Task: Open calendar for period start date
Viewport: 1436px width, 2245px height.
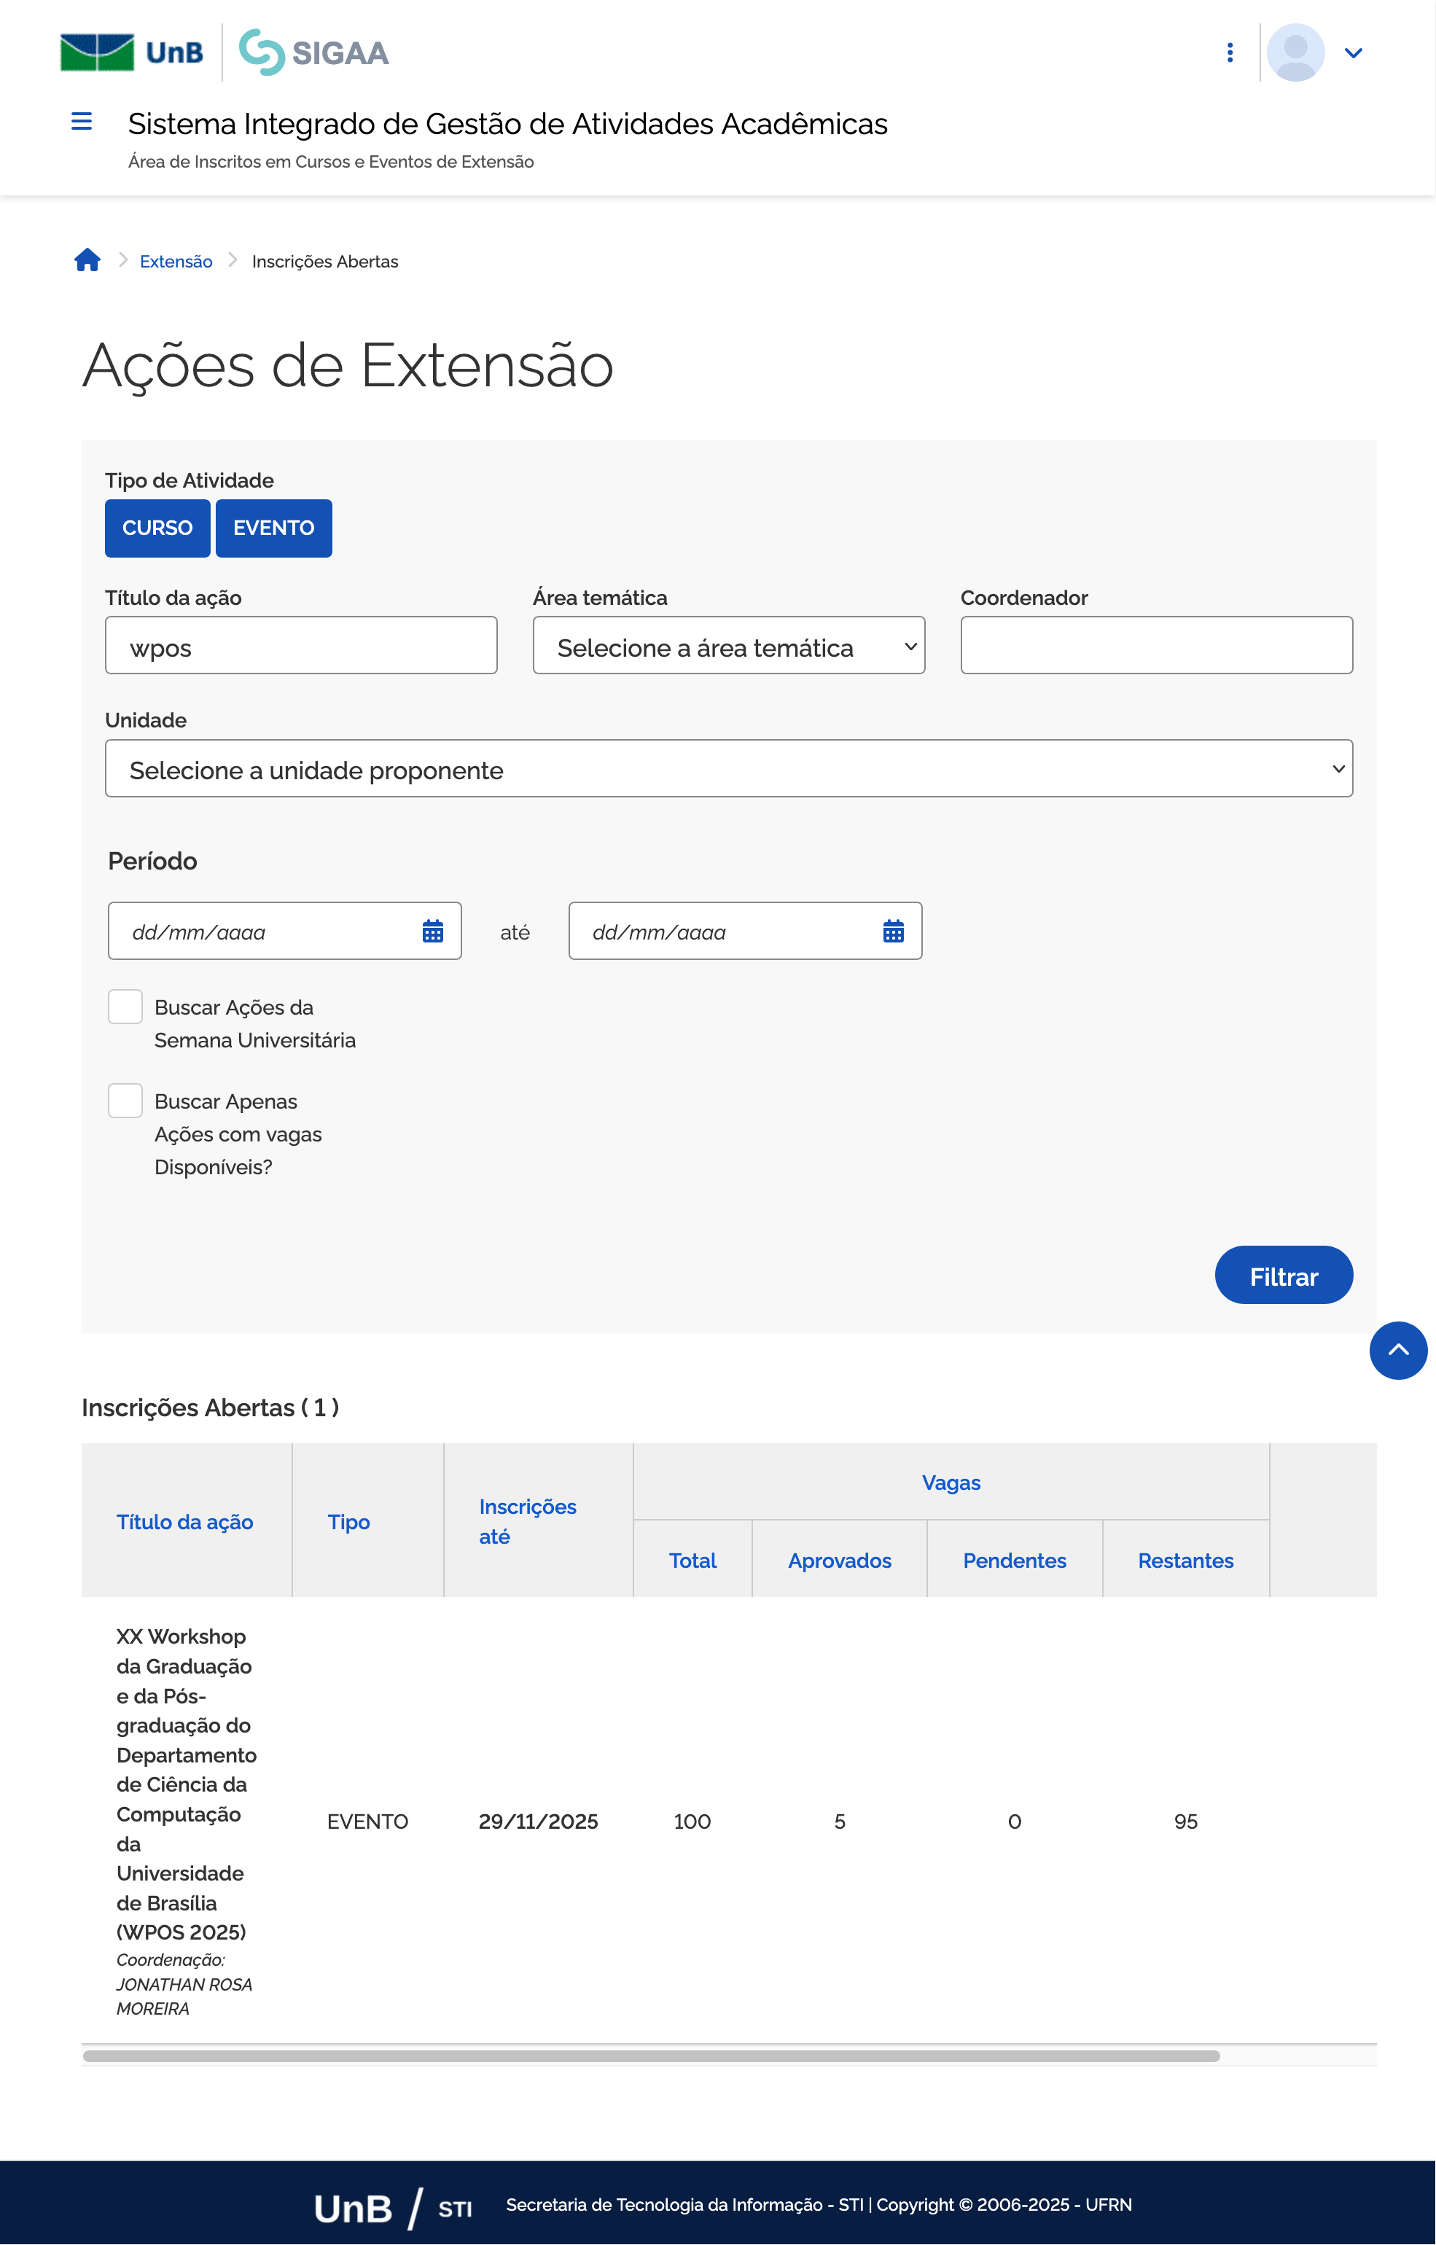Action: point(433,932)
